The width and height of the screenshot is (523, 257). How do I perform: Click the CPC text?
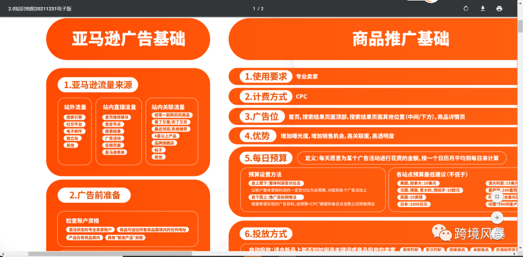[302, 97]
